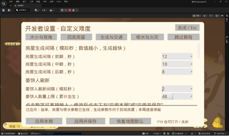The width and height of the screenshot is (229, 136).
Task: Pause the running play session
Action: (x=62, y=10)
